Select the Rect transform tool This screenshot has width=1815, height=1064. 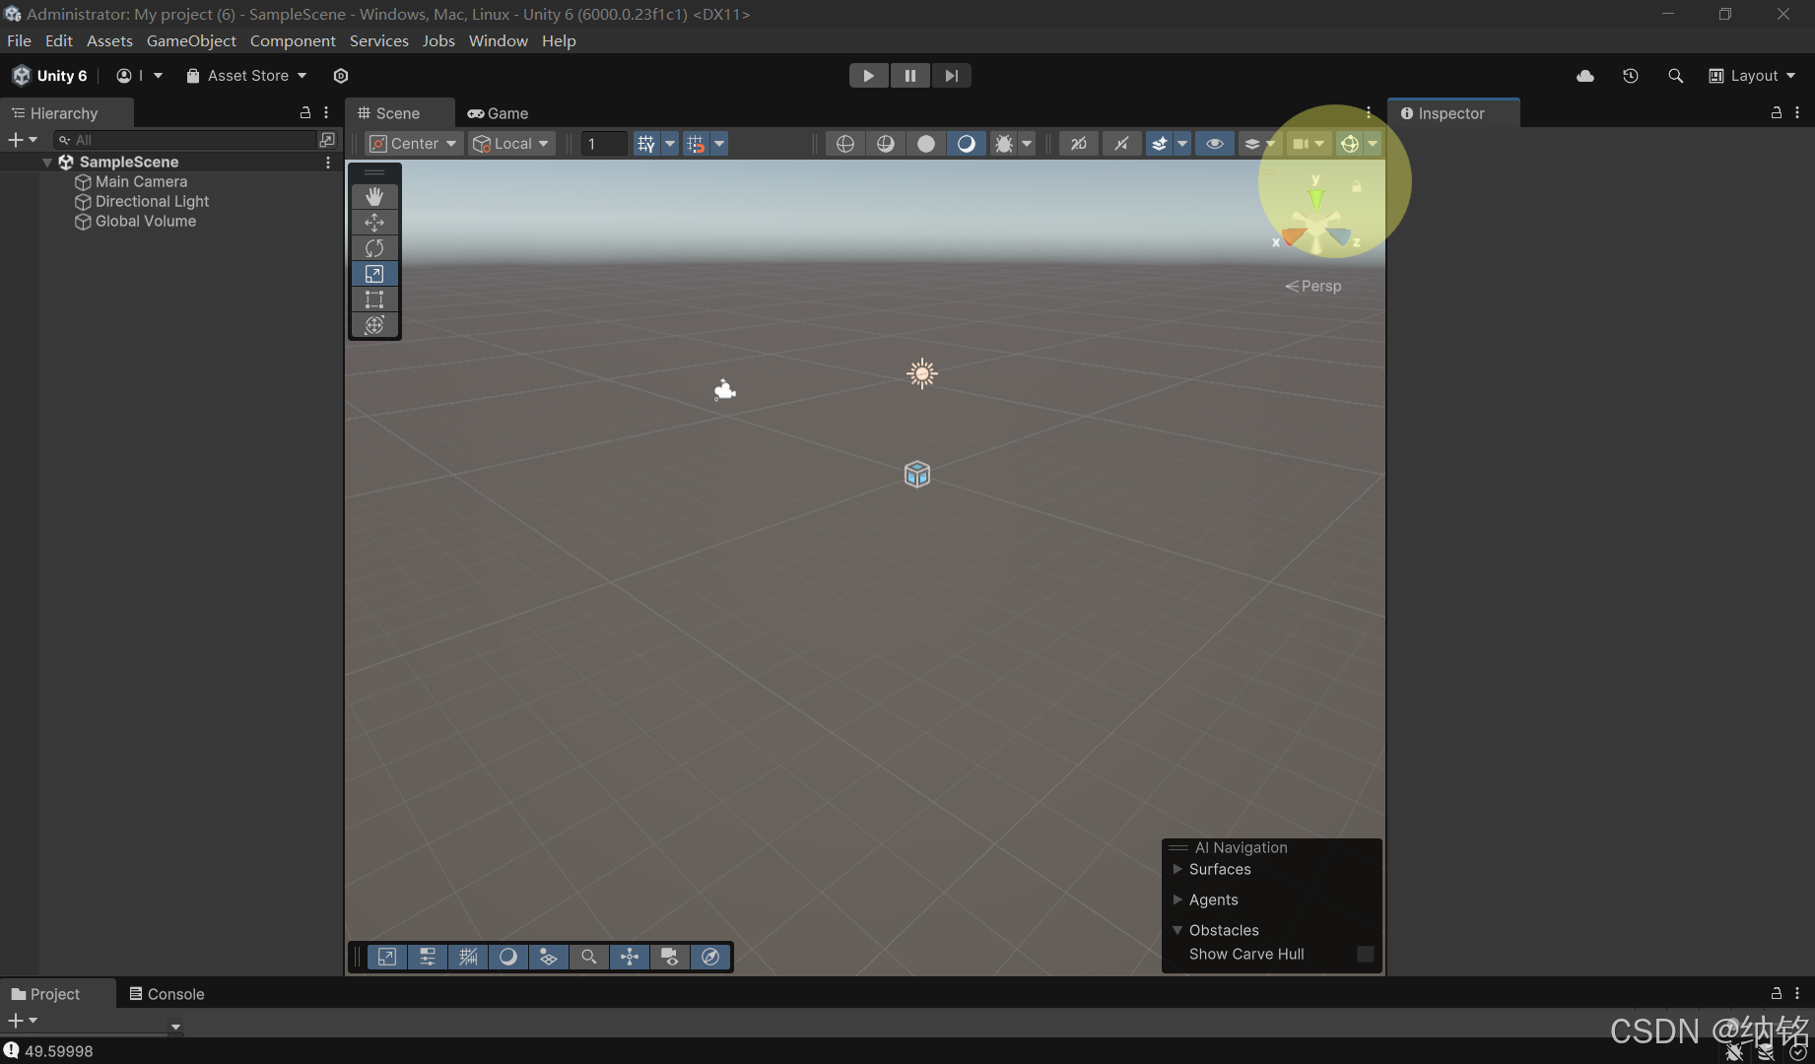[x=374, y=299]
